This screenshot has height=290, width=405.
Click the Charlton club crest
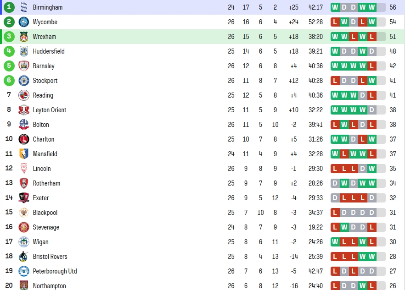tap(24, 139)
